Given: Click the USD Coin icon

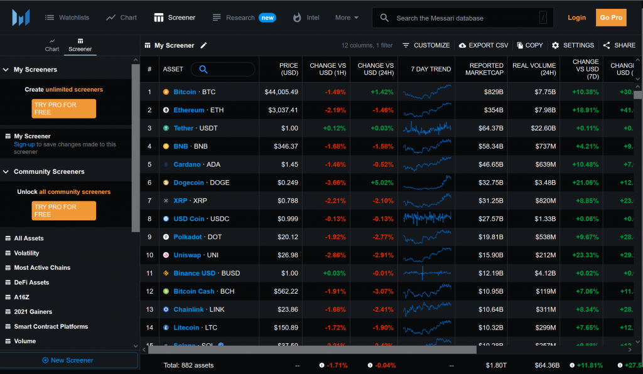Looking at the screenshot, I should pyautogui.click(x=166, y=219).
